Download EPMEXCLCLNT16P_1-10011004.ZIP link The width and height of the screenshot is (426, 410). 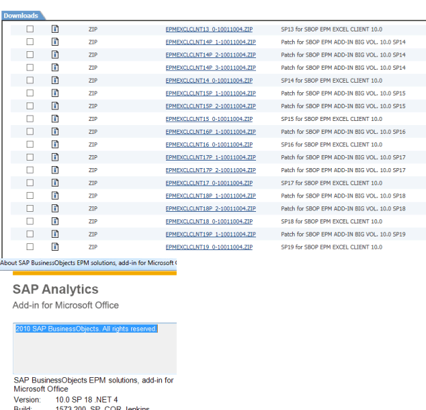pyautogui.click(x=210, y=132)
